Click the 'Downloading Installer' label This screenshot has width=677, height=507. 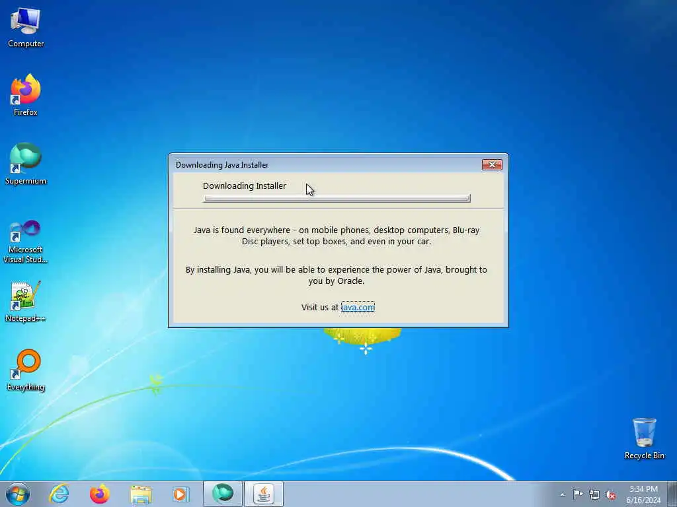click(245, 186)
